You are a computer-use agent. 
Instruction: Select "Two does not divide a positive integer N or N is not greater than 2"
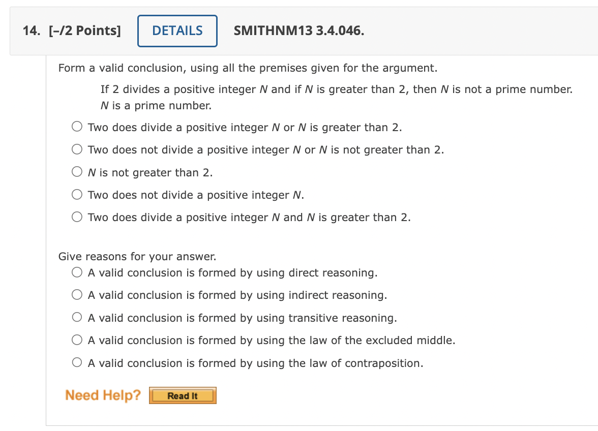pos(77,149)
